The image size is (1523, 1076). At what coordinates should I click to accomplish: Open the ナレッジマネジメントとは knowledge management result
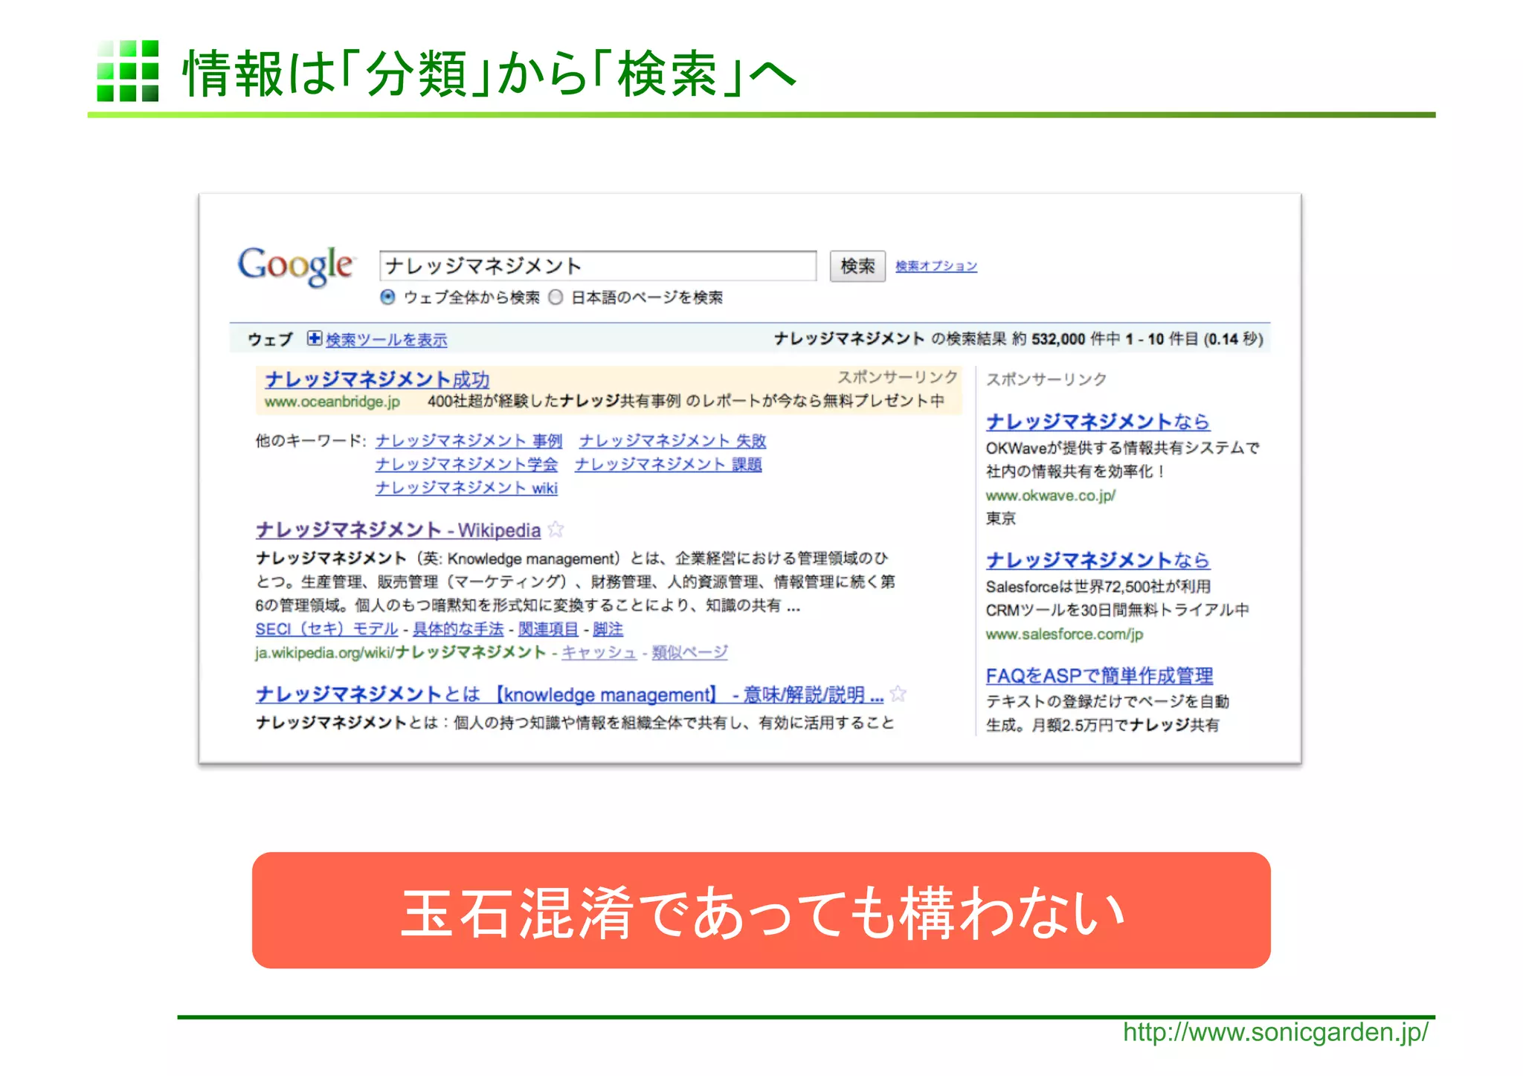point(569,695)
